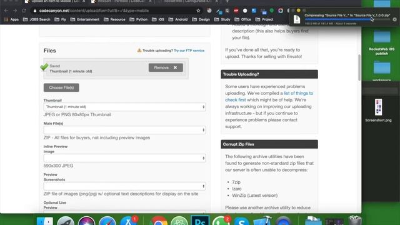Bookmark this page with the star icon

[x=198, y=11]
